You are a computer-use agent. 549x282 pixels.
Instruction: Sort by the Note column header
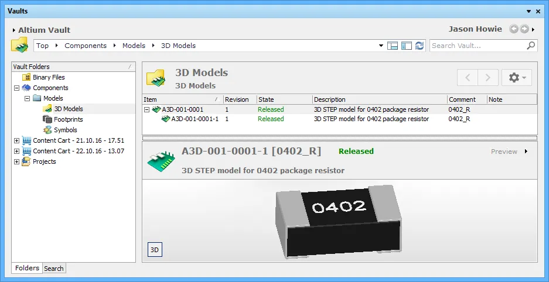pyautogui.click(x=512, y=99)
